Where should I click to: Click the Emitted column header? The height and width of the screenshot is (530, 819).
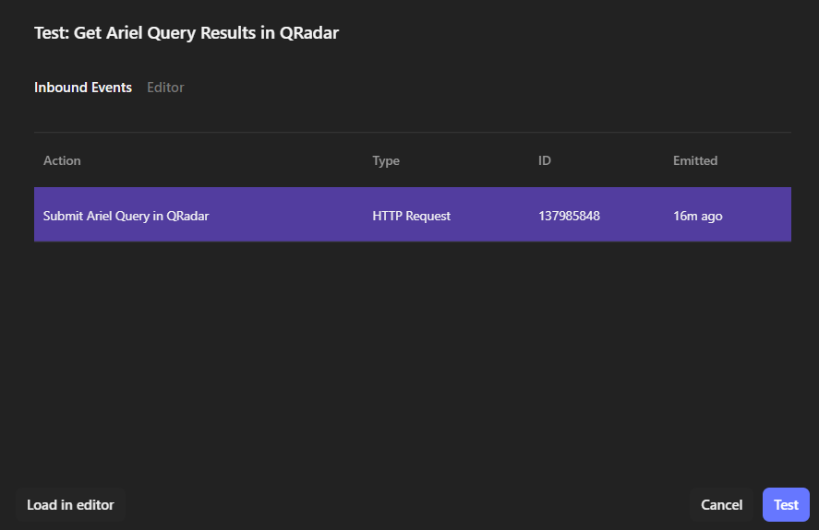(695, 160)
